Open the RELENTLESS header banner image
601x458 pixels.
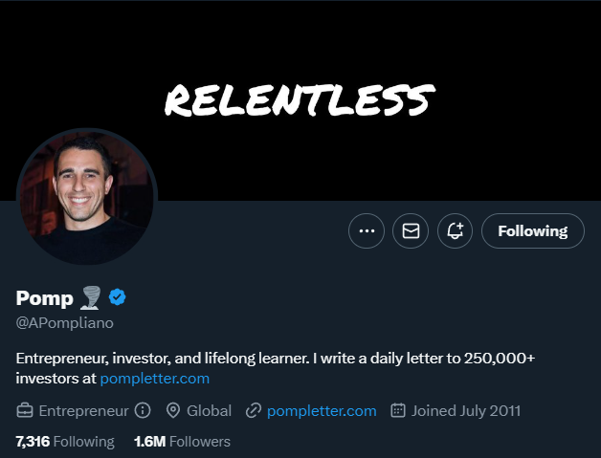tap(300, 96)
